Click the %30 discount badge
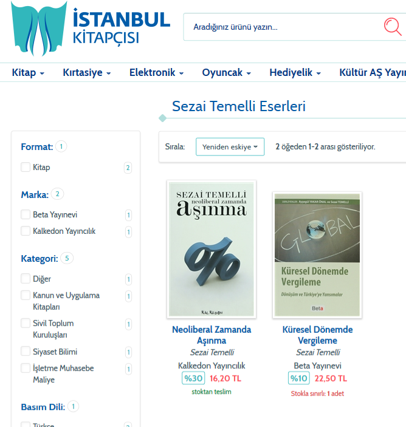The width and height of the screenshot is (406, 427). [x=193, y=378]
